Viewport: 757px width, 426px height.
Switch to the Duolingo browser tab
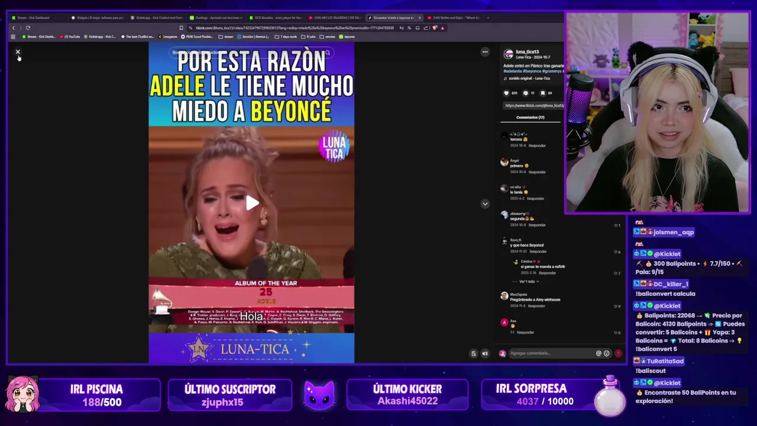216,18
